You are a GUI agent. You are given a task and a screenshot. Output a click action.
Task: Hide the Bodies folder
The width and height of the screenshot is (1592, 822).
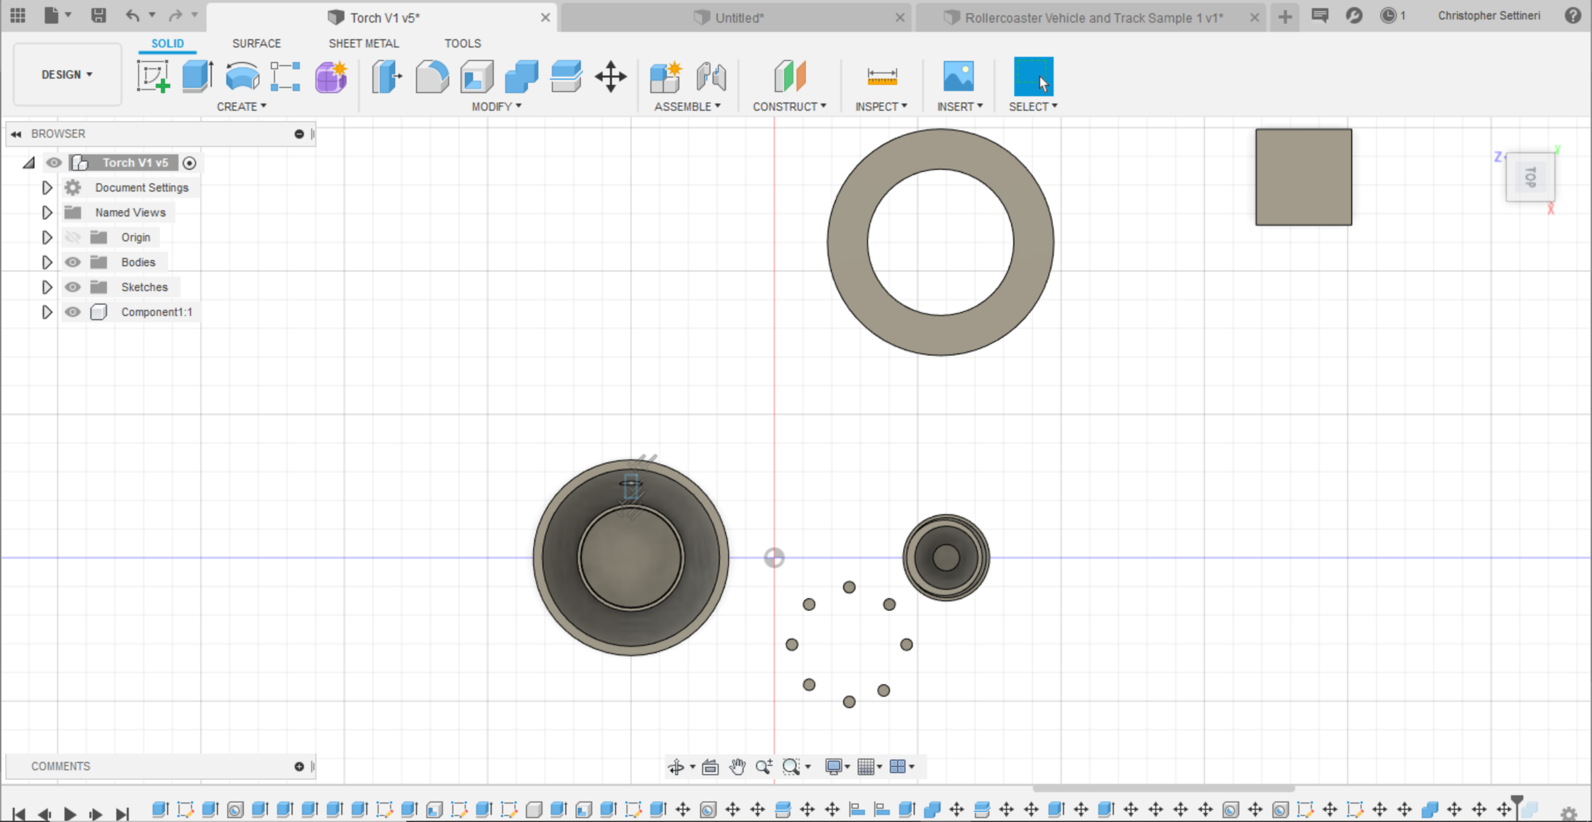[73, 262]
